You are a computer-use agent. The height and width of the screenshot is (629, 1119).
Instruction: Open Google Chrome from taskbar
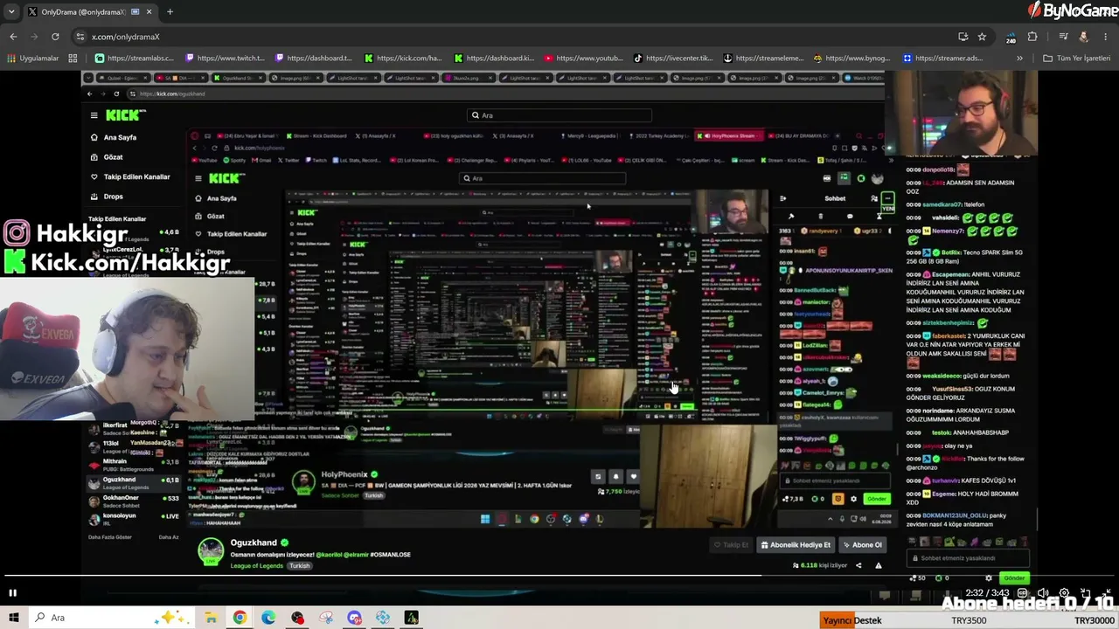tap(240, 618)
